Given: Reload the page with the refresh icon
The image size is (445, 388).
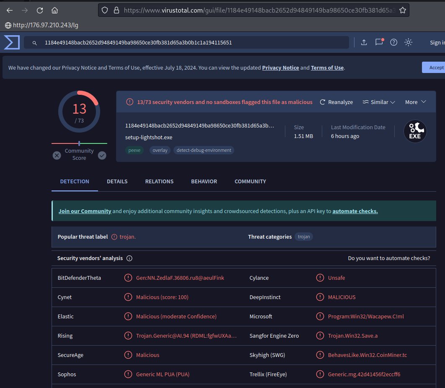Looking at the screenshot, I should click(x=40, y=10).
